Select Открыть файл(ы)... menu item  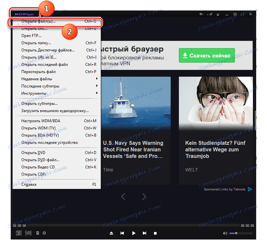tap(57, 21)
